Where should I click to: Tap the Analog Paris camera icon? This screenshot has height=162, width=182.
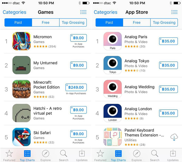(113, 41)
